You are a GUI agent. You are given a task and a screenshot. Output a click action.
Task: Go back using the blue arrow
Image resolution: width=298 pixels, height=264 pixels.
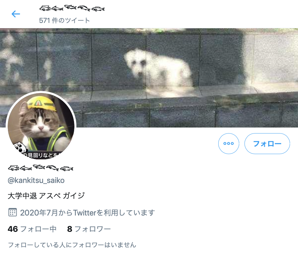16,14
